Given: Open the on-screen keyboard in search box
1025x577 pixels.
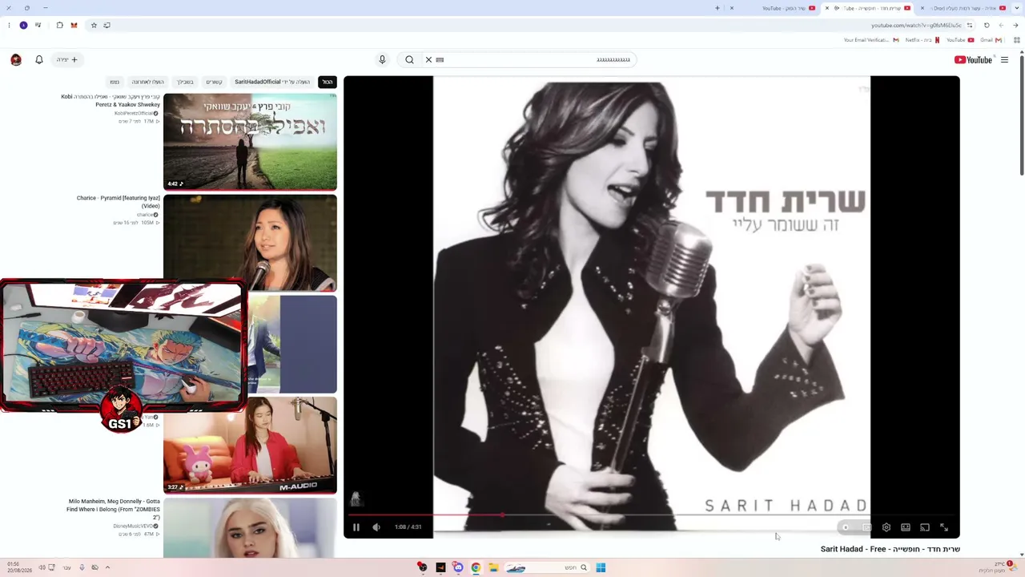Looking at the screenshot, I should 440,59.
